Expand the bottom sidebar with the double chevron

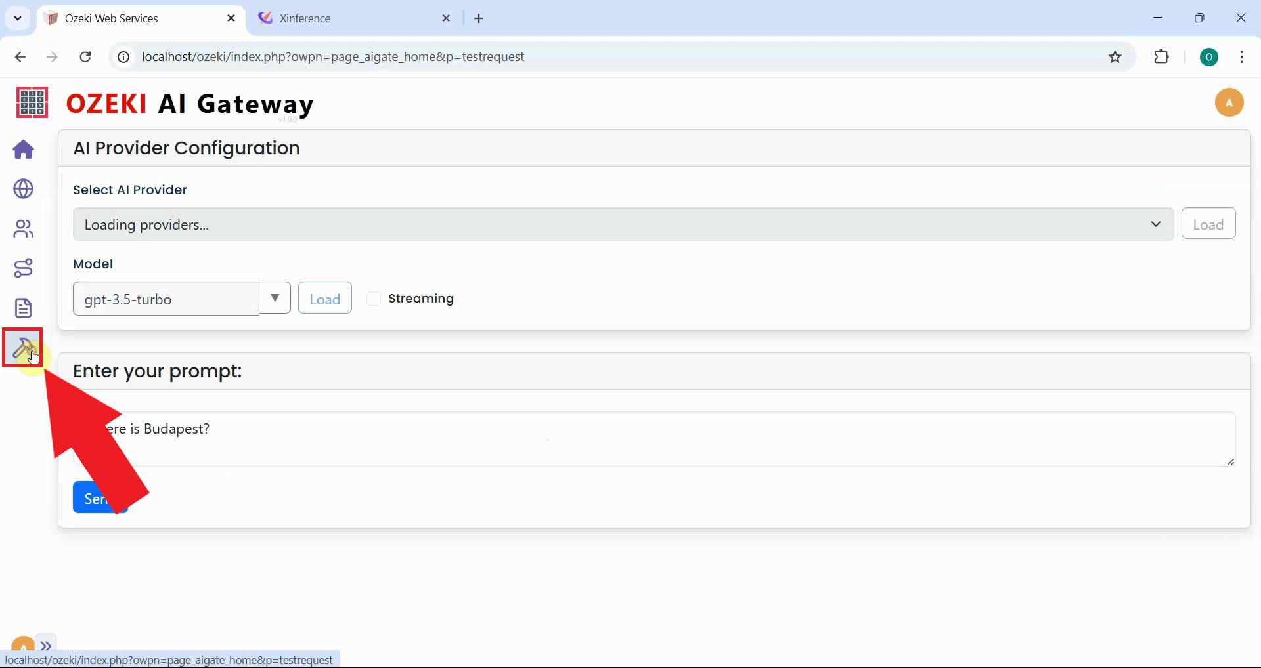[x=46, y=644]
